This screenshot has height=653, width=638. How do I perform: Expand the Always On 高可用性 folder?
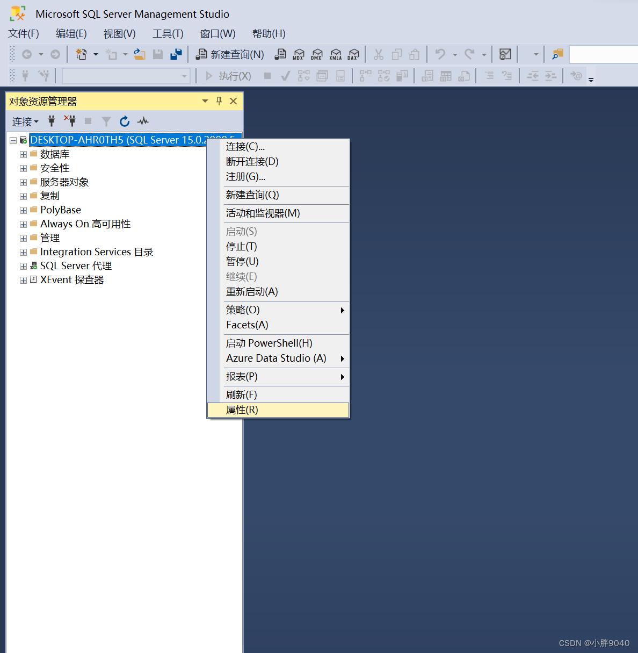[x=23, y=224]
